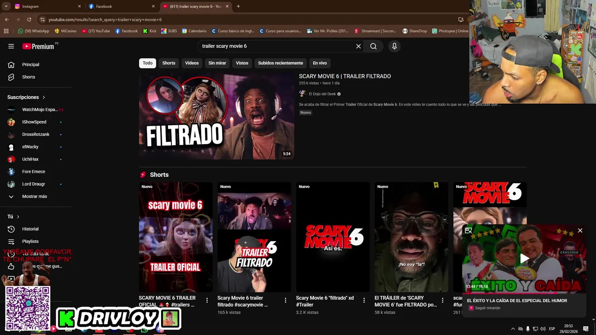The height and width of the screenshot is (335, 596).
Task: Open the ShareDrop bookmark
Action: (414, 31)
